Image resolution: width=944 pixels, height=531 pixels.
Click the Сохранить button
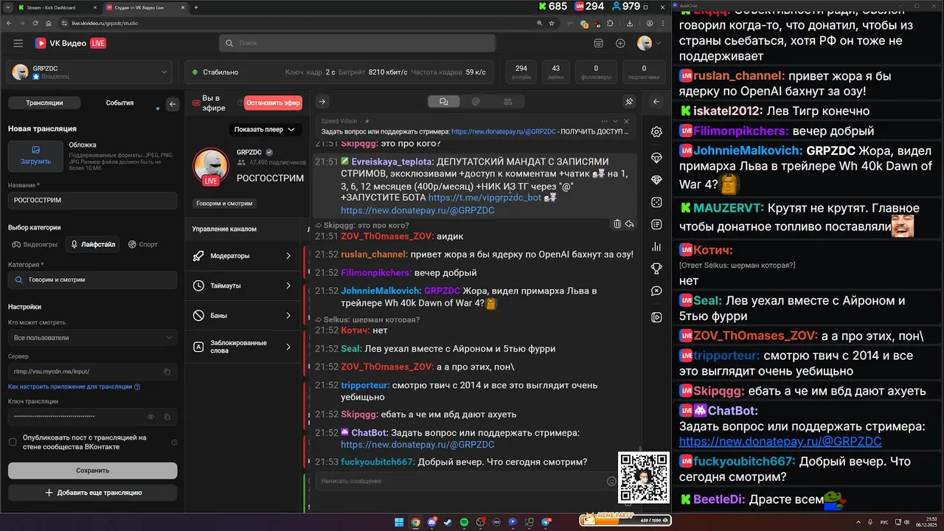click(92, 471)
